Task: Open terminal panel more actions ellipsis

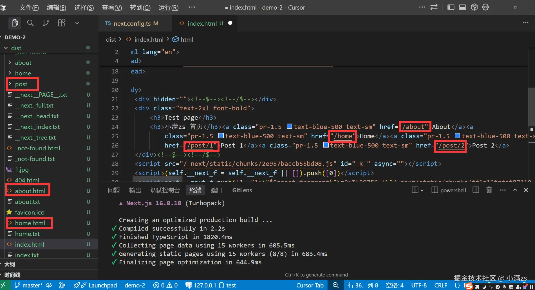Action: (503, 190)
